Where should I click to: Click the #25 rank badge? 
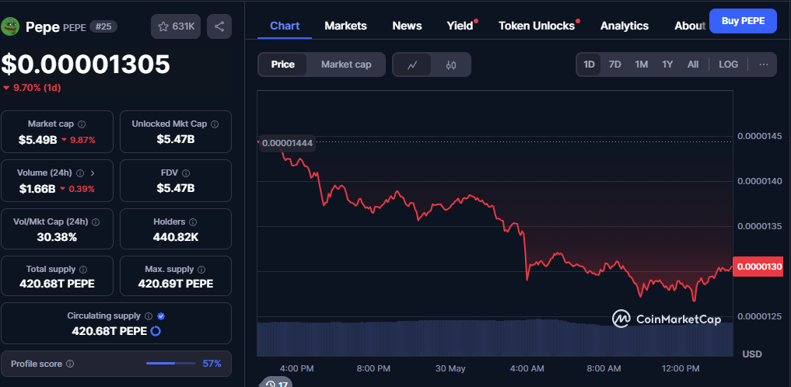[x=103, y=26]
